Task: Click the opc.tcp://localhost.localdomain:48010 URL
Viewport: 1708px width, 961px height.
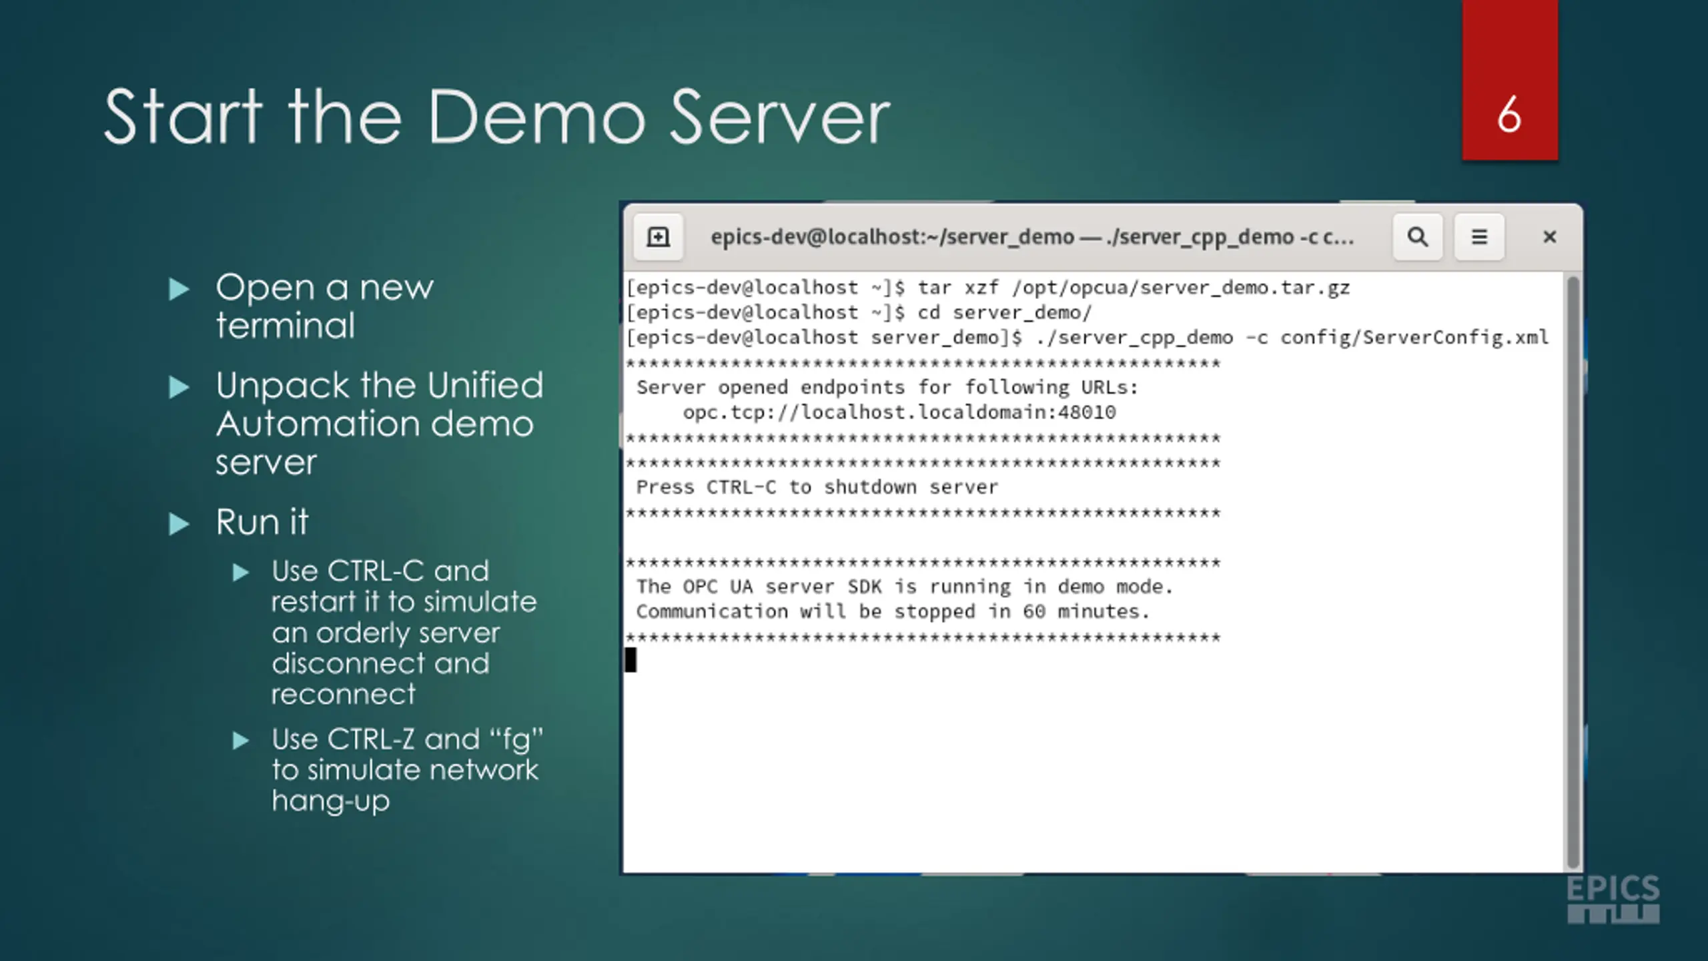Action: [899, 412]
